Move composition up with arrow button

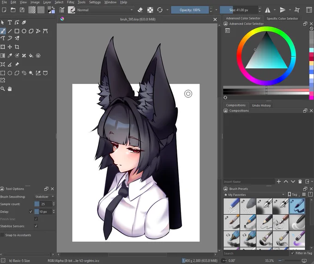[x=286, y=181]
